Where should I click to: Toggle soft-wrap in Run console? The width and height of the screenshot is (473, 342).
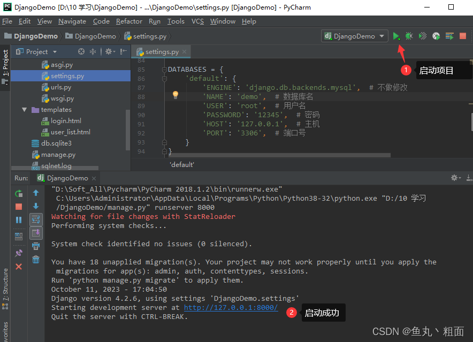coord(36,220)
